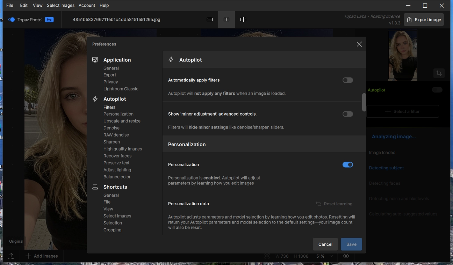Toggle the preview eye icon in status bar
The width and height of the screenshot is (453, 265).
pos(346,256)
